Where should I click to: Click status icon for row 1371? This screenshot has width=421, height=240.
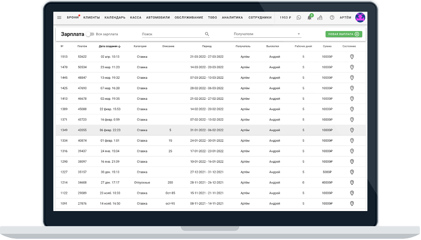352,120
